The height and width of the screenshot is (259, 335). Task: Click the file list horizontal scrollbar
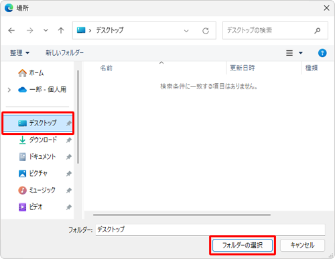(x=182, y=215)
